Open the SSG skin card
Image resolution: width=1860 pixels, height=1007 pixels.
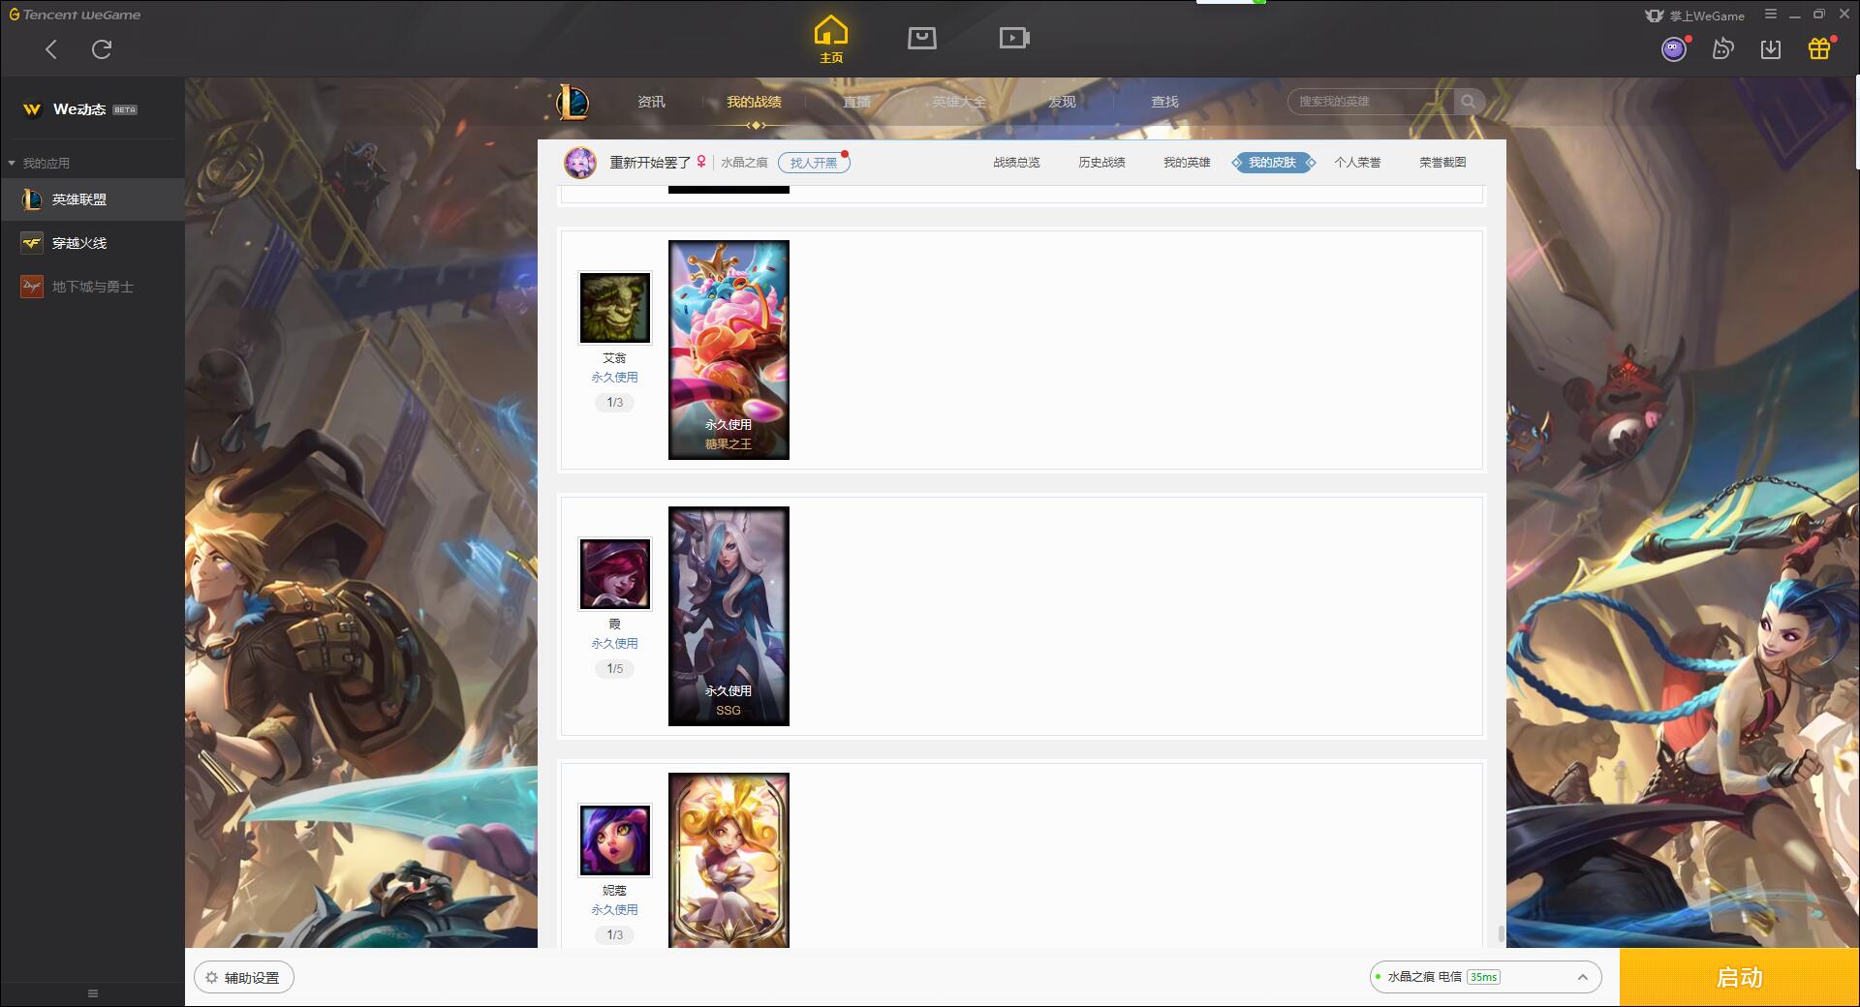pos(728,616)
